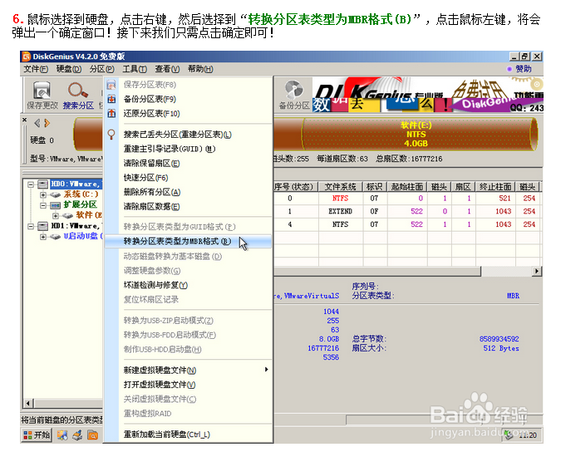The height and width of the screenshot is (452, 561).
Task: Click the 保存更改 toolbar icon
Action: coord(42,90)
